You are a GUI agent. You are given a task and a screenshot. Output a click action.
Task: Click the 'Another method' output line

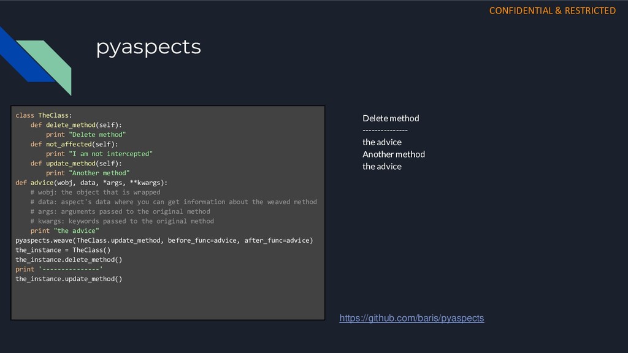(394, 154)
